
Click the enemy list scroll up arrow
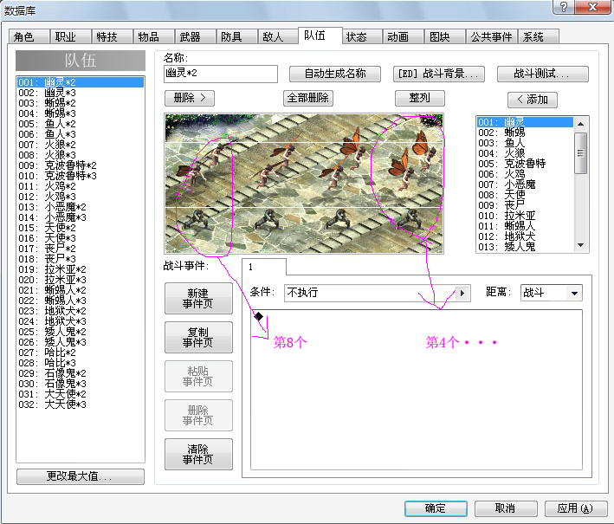(x=581, y=124)
